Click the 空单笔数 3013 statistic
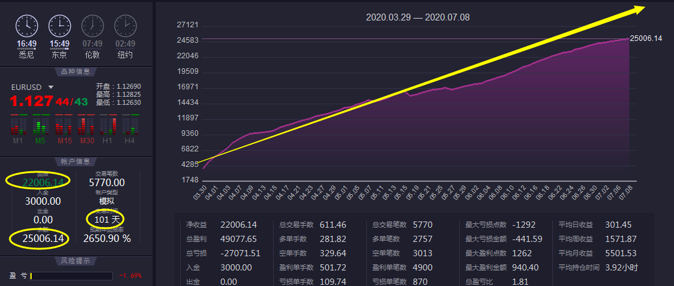 402,253
